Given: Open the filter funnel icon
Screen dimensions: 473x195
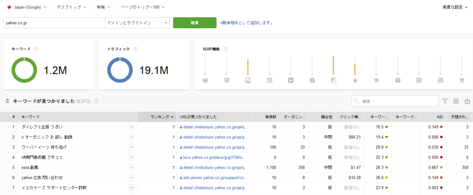Looking at the screenshot, I should pyautogui.click(x=445, y=101).
